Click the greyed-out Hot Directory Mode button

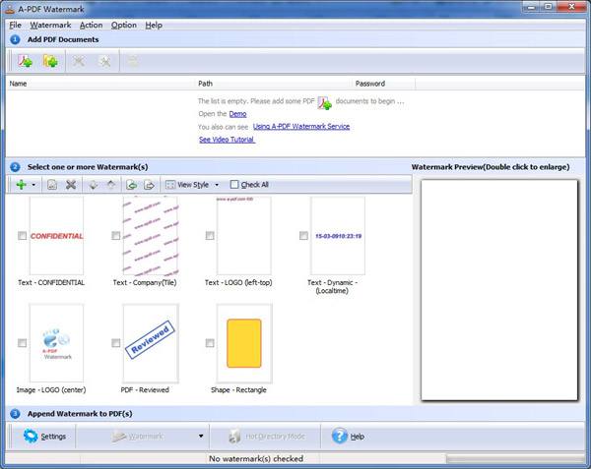pos(267,437)
